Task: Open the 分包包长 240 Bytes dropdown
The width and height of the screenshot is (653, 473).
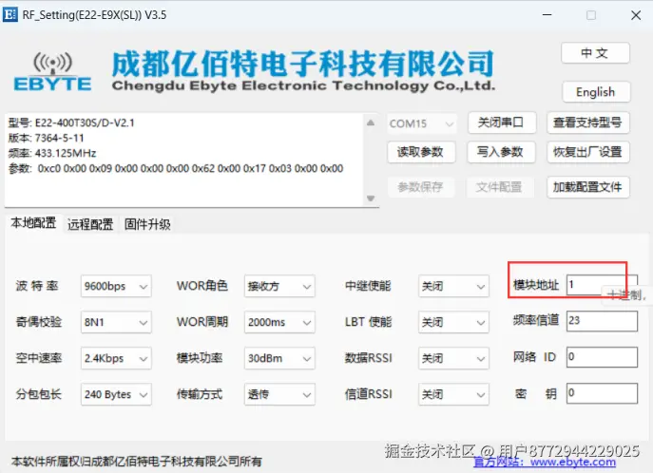Action: [116, 394]
